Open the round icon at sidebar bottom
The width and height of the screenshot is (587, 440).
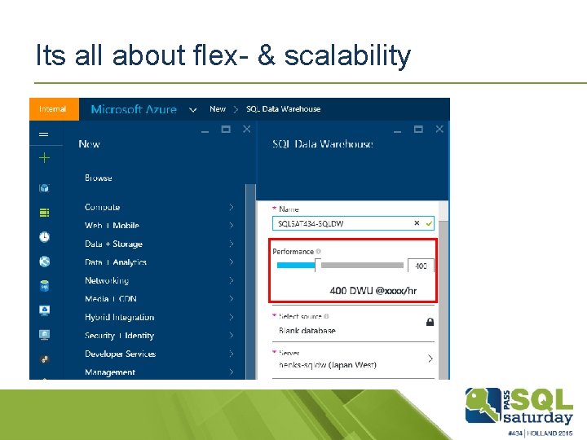click(x=44, y=359)
